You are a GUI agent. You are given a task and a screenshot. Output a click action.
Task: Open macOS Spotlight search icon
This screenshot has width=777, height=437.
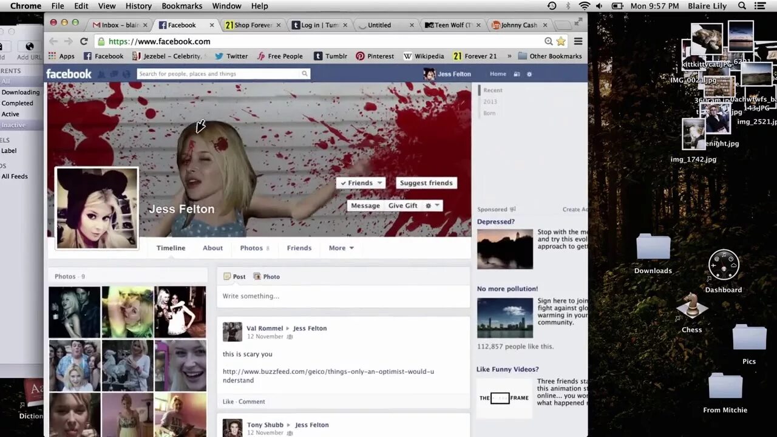pyautogui.click(x=742, y=6)
